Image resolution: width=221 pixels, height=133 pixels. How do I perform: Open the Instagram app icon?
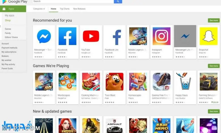(x=161, y=36)
